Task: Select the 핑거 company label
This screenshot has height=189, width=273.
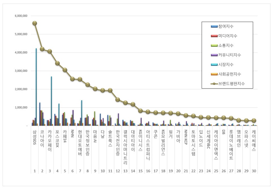Action: pos(171,134)
